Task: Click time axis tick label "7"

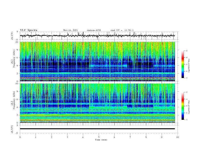Action: [130, 137]
